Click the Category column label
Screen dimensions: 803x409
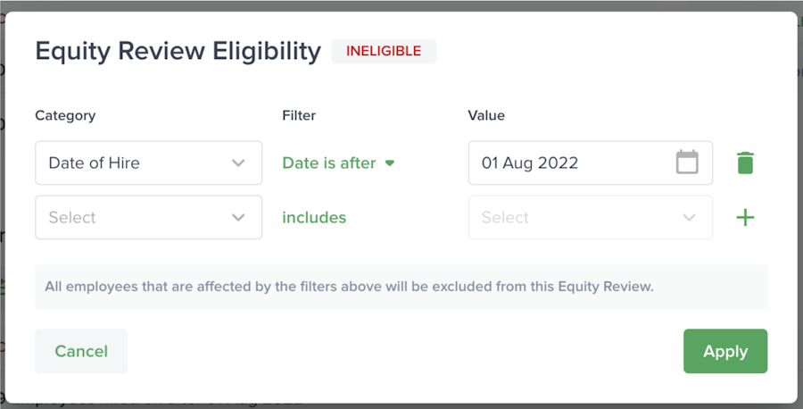[65, 115]
